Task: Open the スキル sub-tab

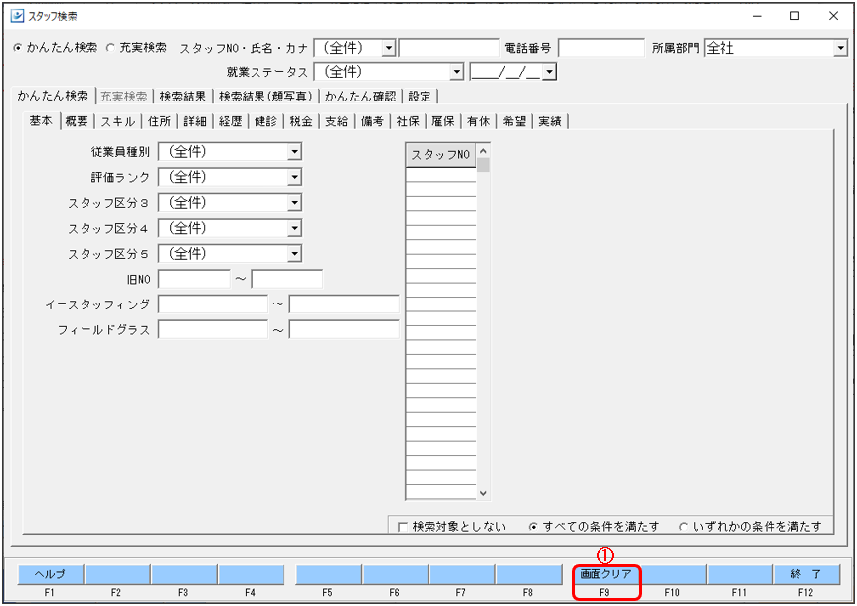Action: click(118, 121)
